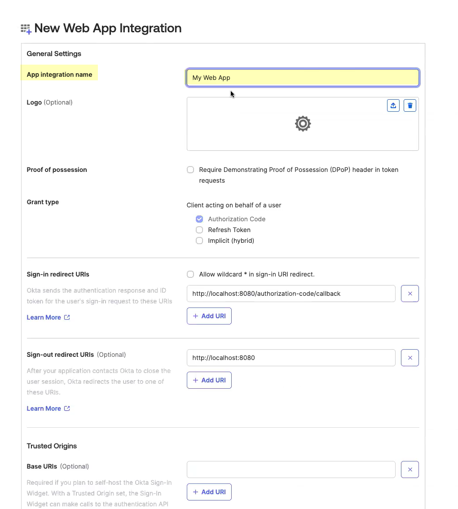Allow wildcard in sign-in URI redirect

click(190, 274)
